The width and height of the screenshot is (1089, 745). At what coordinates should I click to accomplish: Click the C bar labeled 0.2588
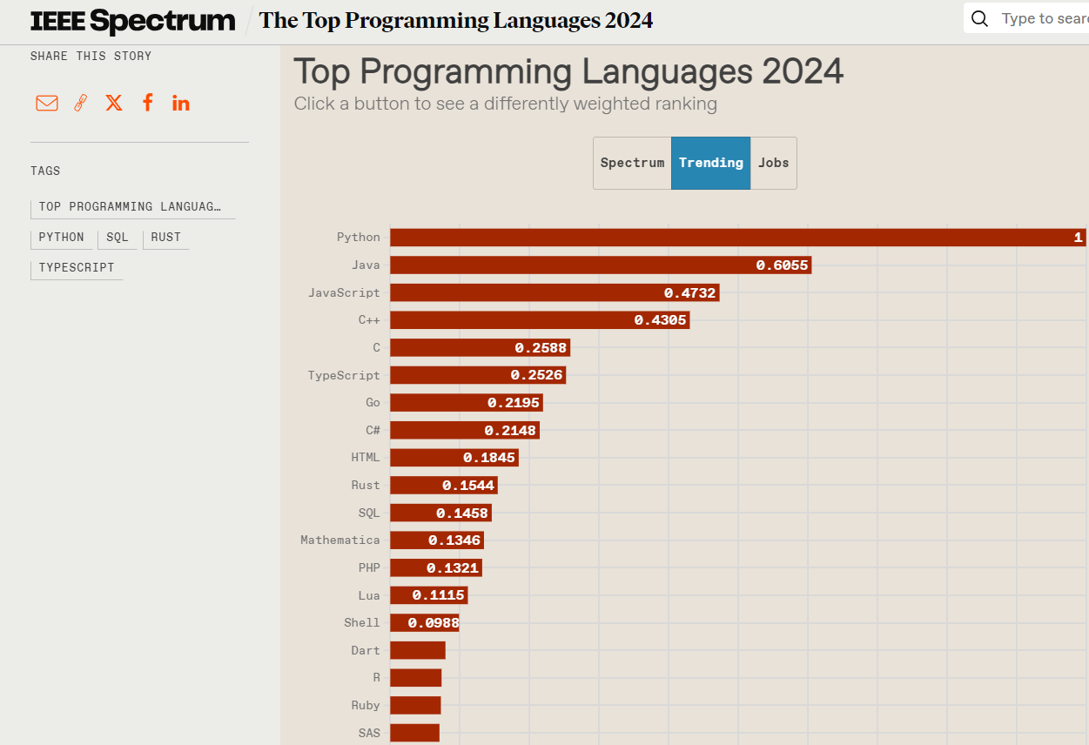(x=480, y=348)
